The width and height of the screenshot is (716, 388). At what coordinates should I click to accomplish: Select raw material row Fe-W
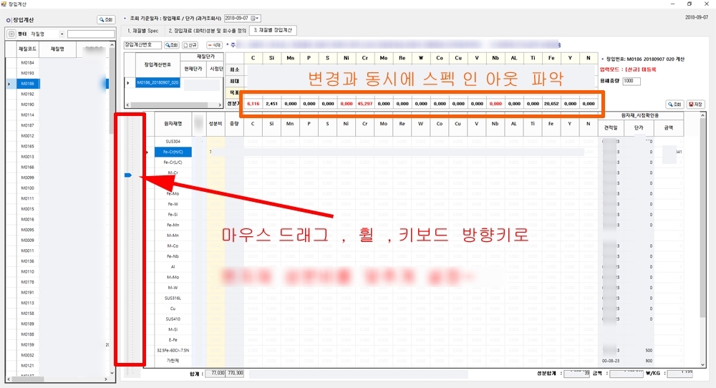(x=173, y=204)
